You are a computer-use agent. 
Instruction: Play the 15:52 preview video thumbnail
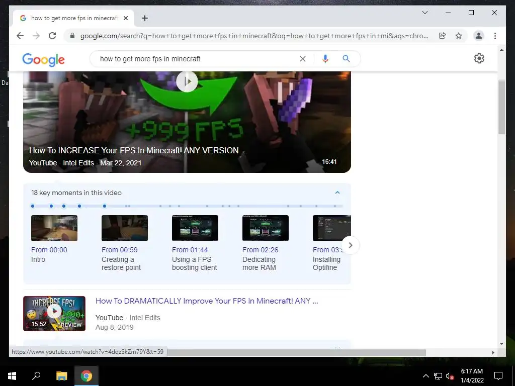(x=54, y=314)
